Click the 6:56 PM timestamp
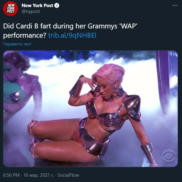Image resolution: width=182 pixels, height=182 pixels. (11, 175)
